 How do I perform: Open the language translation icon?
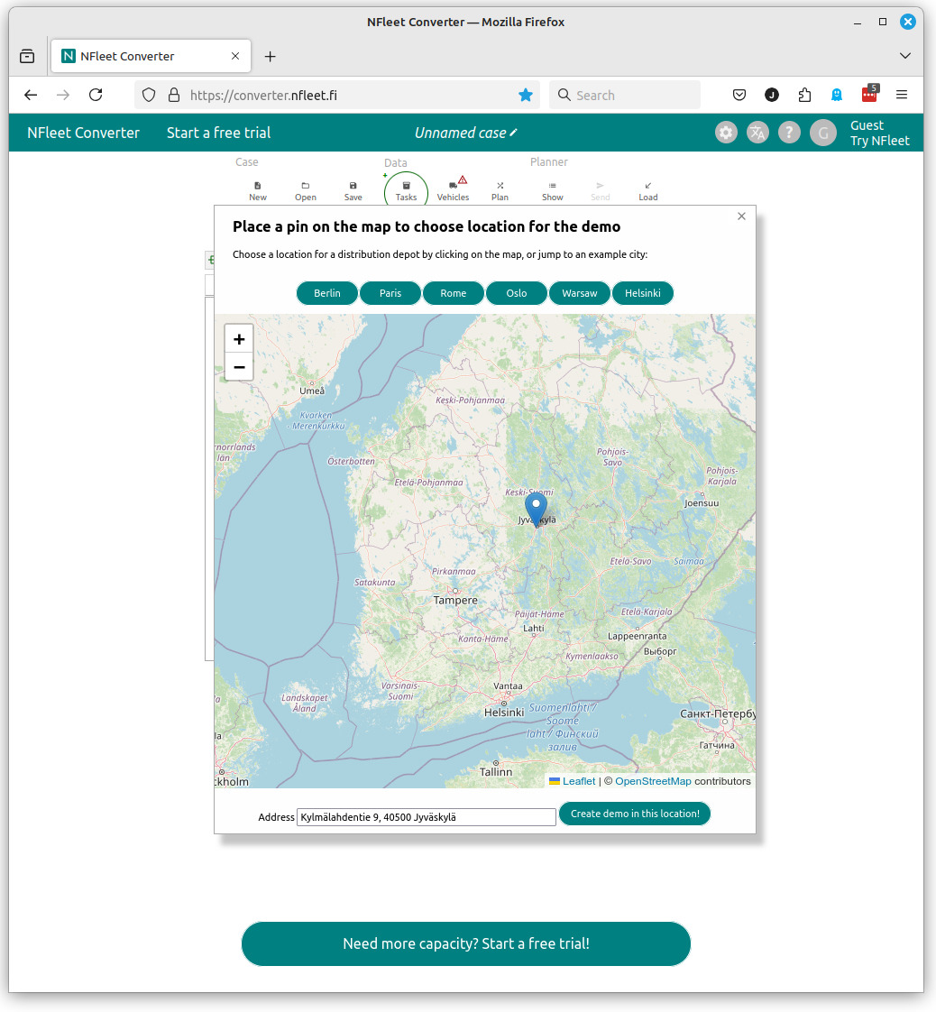(757, 133)
